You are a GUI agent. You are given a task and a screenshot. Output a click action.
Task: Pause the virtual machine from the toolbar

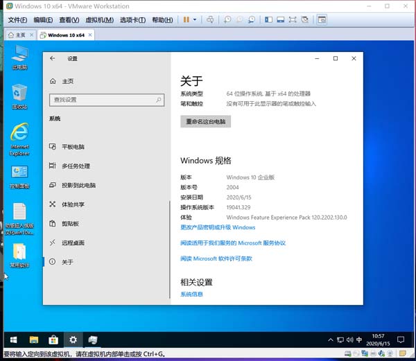tap(187, 19)
